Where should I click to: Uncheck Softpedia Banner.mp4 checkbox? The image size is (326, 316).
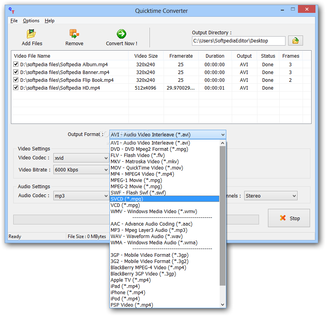pos(16,72)
